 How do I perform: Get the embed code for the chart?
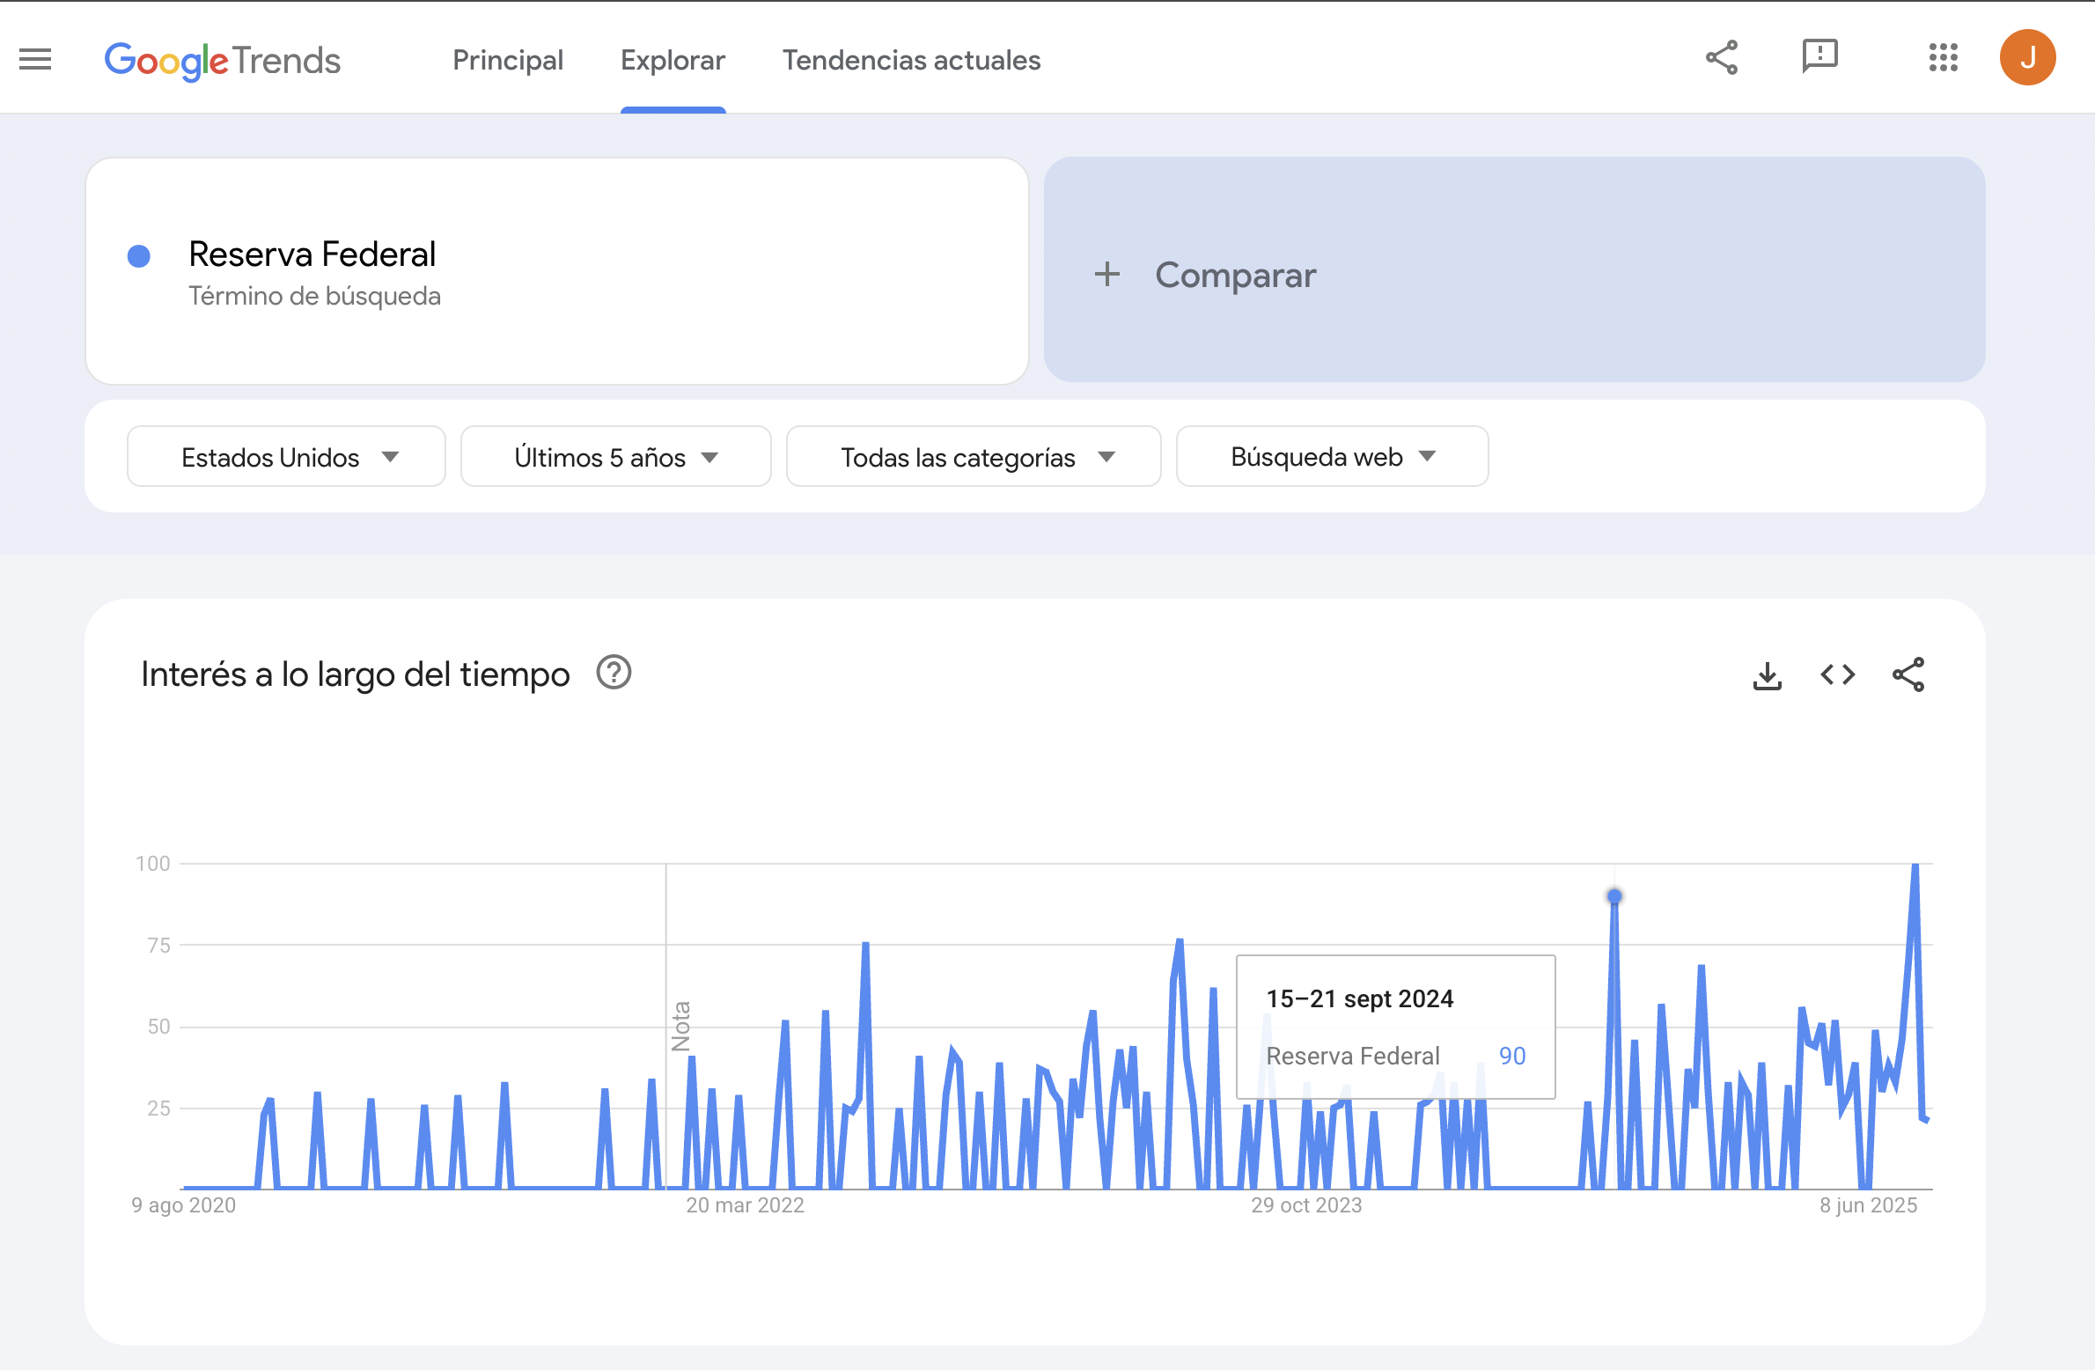point(1838,675)
